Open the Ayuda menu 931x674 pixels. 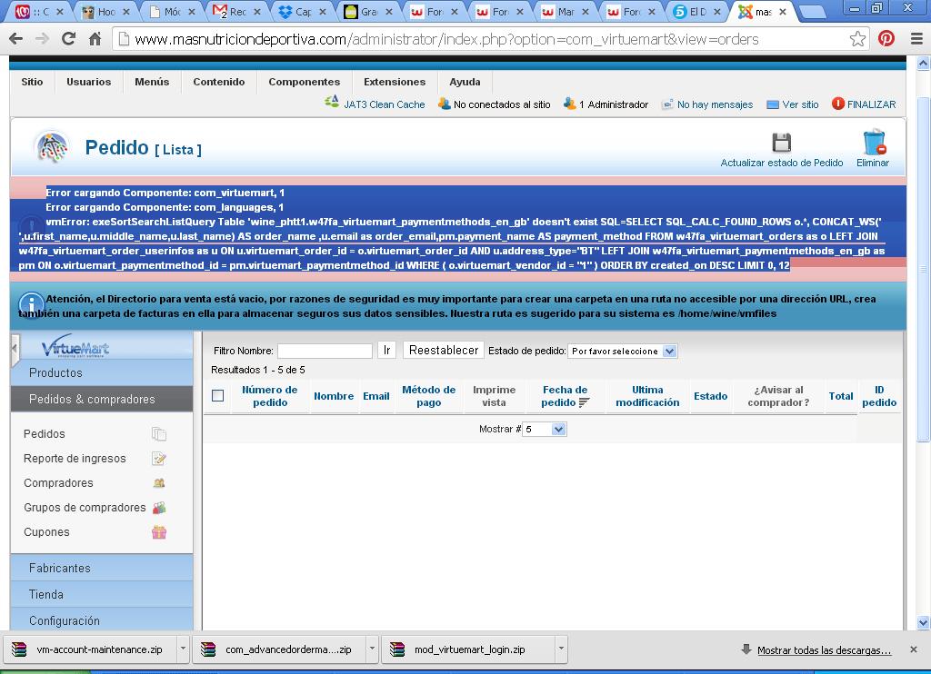click(x=465, y=82)
